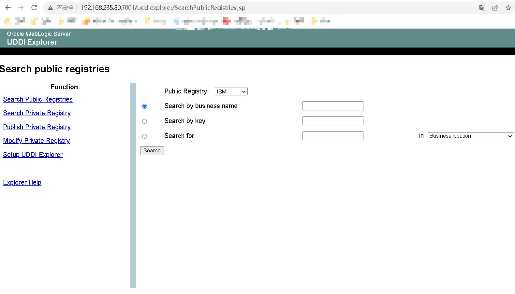The image size is (515, 294).
Task: Click the Search button
Action: (152, 151)
